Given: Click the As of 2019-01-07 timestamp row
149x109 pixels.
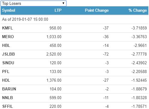Looking at the screenshot, I should 74,19.
